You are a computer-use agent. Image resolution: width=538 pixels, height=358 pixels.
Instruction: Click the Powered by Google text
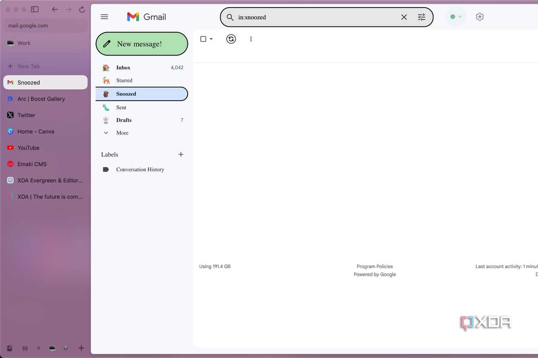coord(375,274)
